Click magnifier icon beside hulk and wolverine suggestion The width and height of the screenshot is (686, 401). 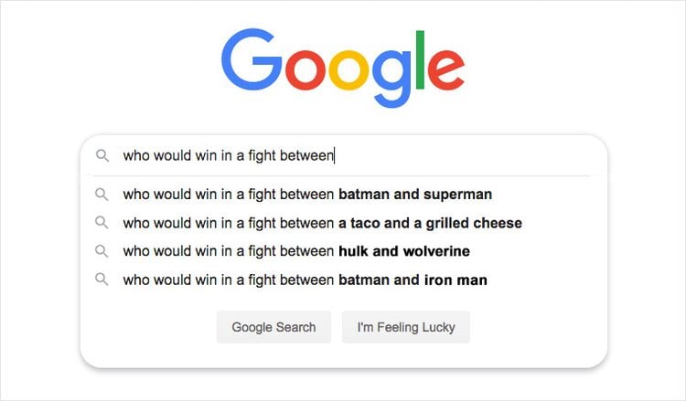click(x=102, y=251)
